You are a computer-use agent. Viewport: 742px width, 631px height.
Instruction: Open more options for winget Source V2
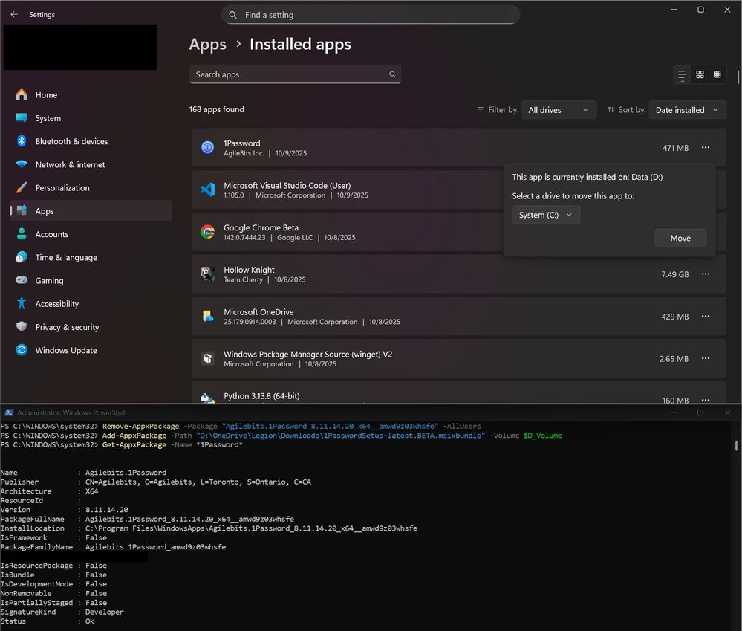(706, 359)
